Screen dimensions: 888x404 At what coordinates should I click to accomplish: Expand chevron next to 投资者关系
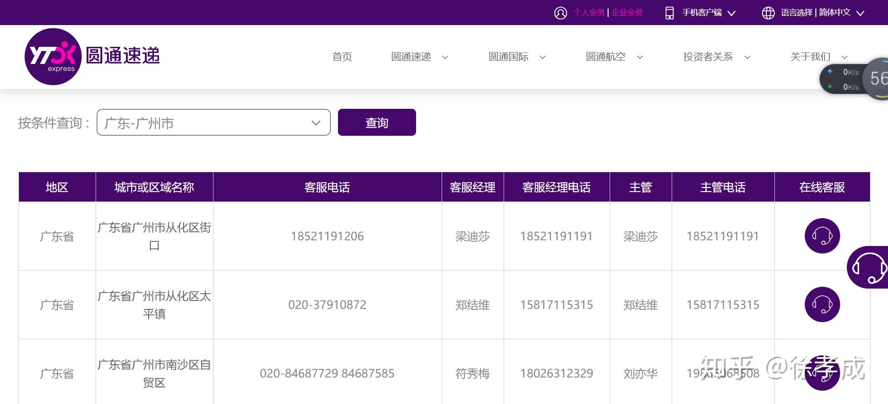pos(747,57)
